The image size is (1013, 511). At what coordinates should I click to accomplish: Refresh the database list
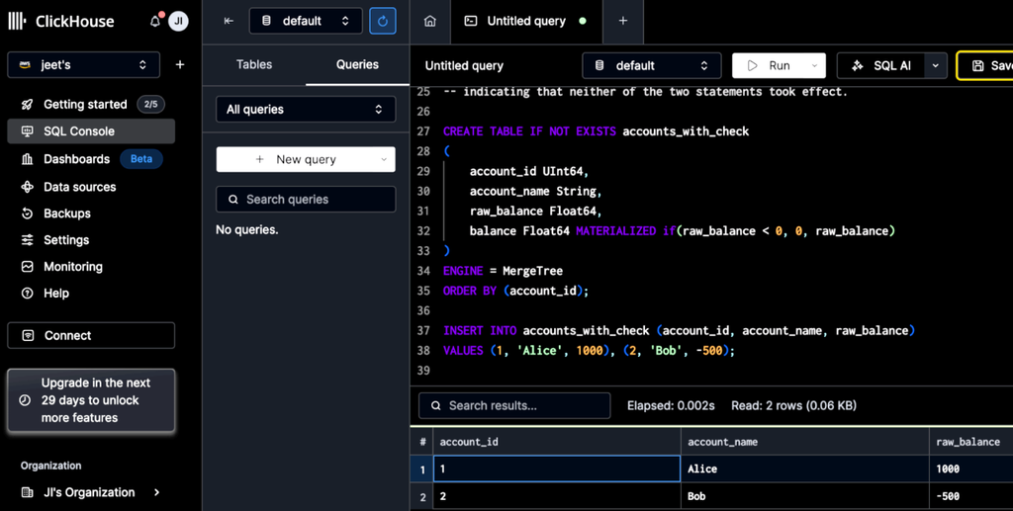point(383,21)
